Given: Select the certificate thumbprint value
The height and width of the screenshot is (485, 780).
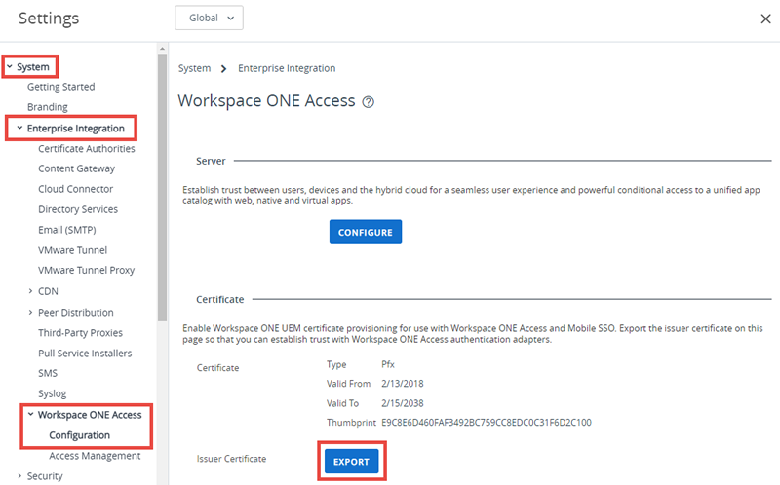Looking at the screenshot, I should click(x=486, y=423).
